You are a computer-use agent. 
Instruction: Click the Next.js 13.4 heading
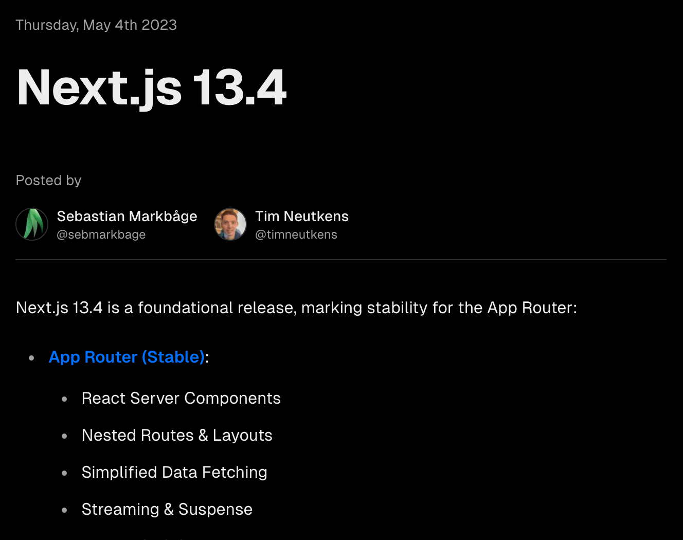pyautogui.click(x=151, y=87)
